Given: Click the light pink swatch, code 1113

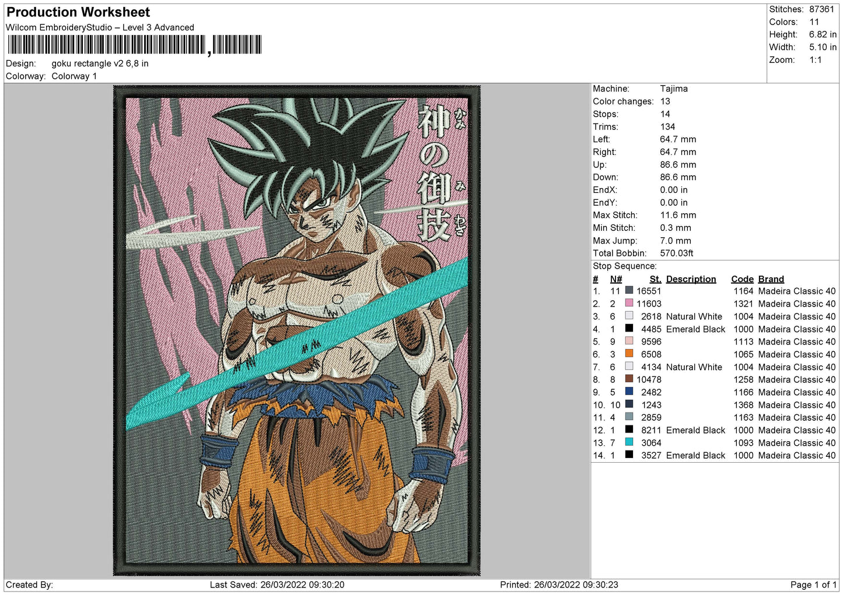Looking at the screenshot, I should (x=629, y=341).
